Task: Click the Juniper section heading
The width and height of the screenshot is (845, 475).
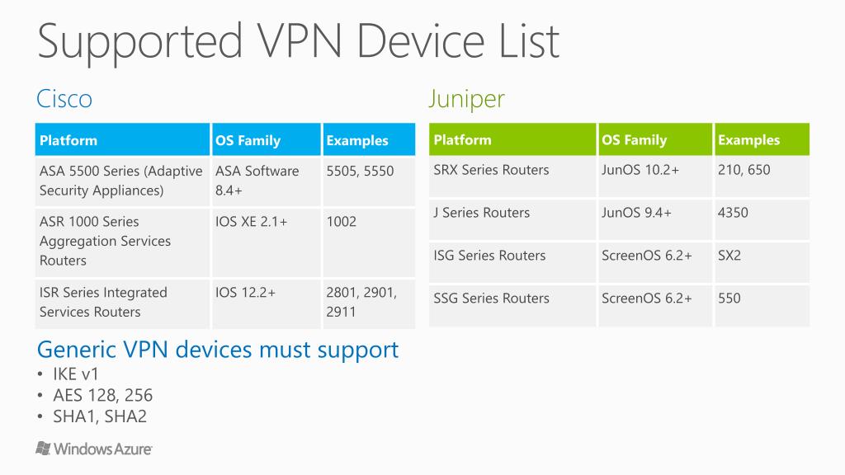Action: coord(467,99)
